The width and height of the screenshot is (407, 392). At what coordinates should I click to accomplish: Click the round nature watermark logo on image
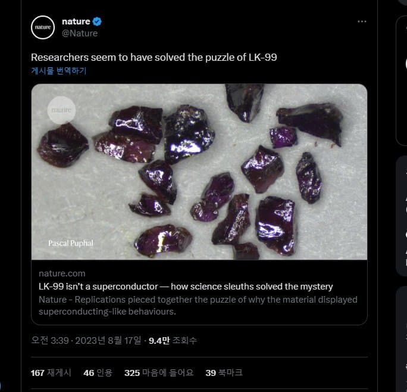click(61, 110)
